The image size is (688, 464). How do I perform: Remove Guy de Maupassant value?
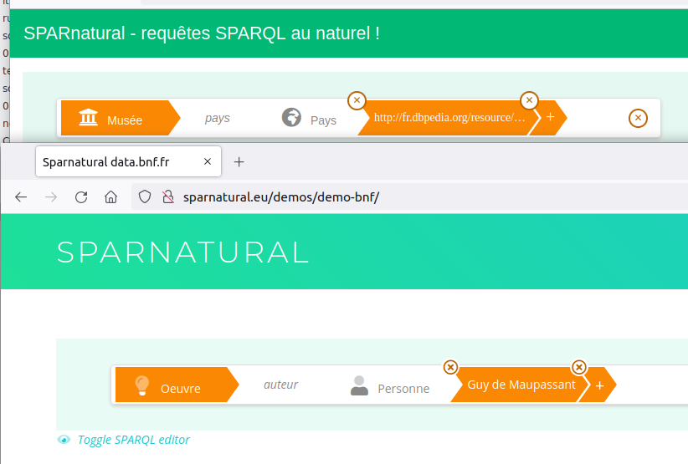coord(579,367)
